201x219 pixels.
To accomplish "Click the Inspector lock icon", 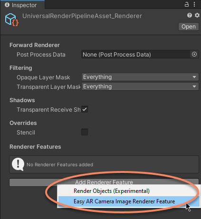I will click(187, 4).
